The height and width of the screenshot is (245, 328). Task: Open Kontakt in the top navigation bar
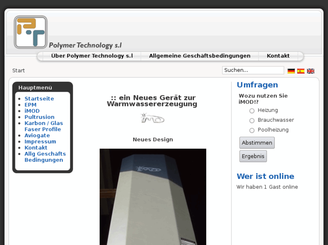[278, 56]
